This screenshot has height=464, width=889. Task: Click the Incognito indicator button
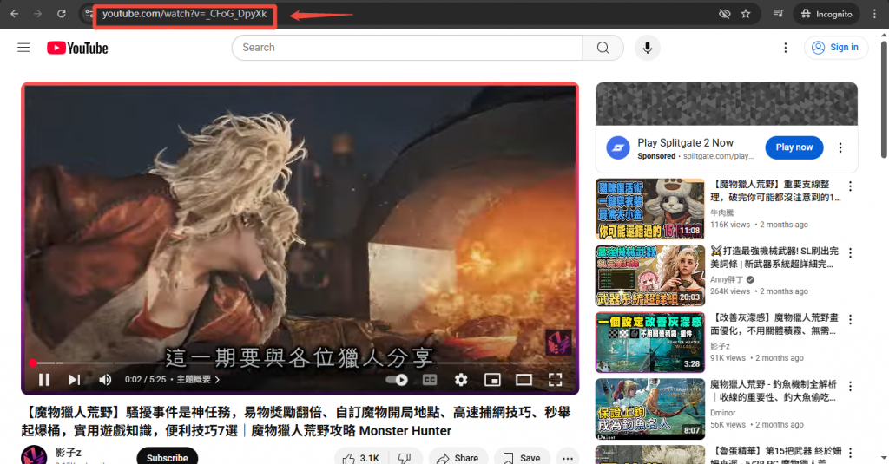[826, 14]
